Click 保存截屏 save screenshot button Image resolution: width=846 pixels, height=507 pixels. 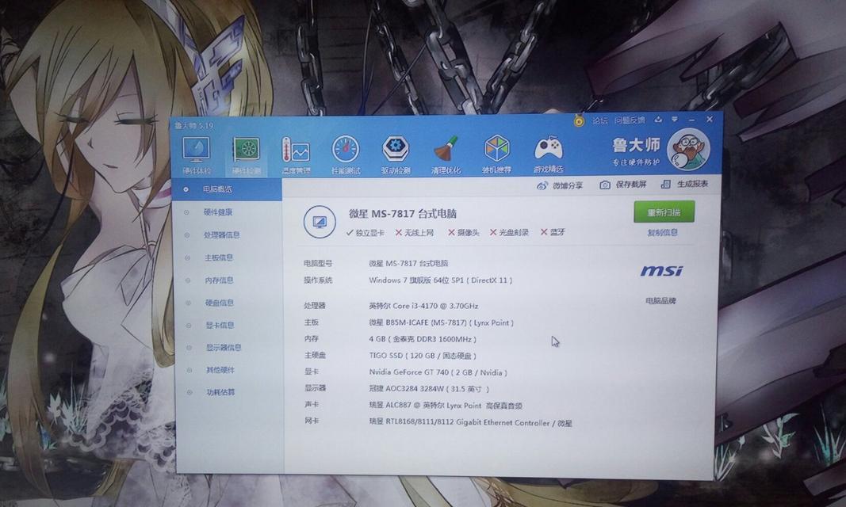click(x=623, y=185)
